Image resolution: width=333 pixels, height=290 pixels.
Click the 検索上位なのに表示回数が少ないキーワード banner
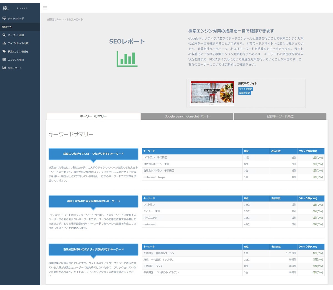(93, 201)
